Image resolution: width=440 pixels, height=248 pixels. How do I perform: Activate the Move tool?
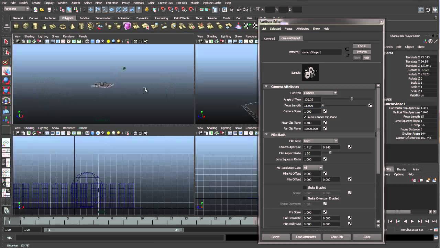coord(6,71)
